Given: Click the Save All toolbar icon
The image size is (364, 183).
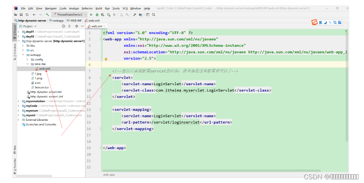Looking at the screenshot, I should click(21, 15).
